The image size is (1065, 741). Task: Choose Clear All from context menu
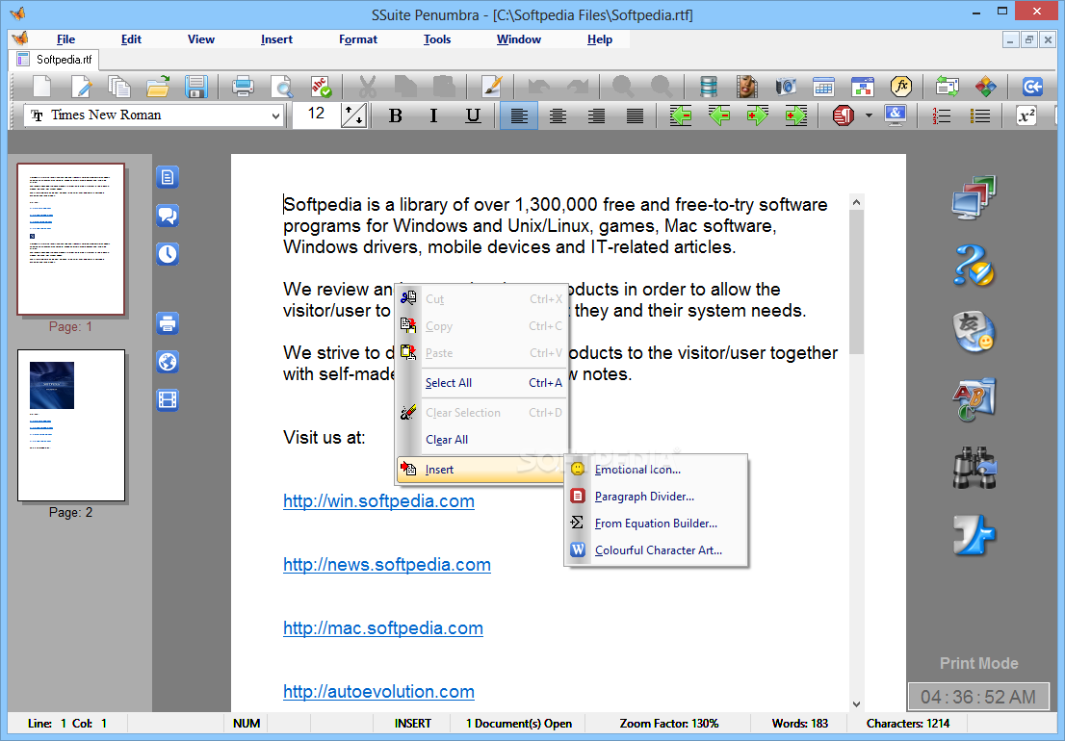[x=481, y=440]
